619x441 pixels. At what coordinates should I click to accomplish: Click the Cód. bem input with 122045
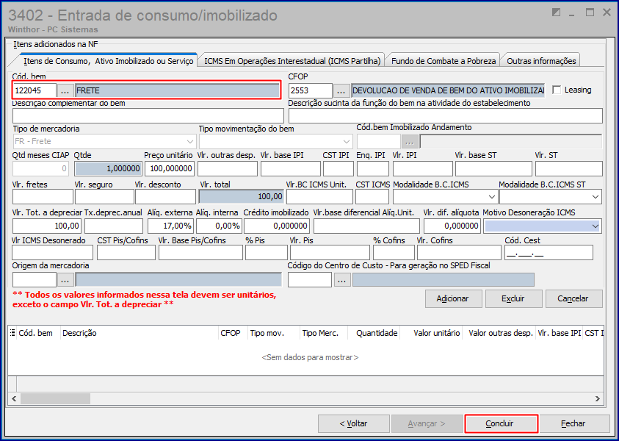[x=35, y=90]
